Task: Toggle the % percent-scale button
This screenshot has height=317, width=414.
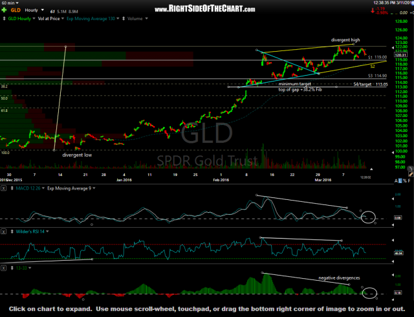Action: [x=404, y=181]
